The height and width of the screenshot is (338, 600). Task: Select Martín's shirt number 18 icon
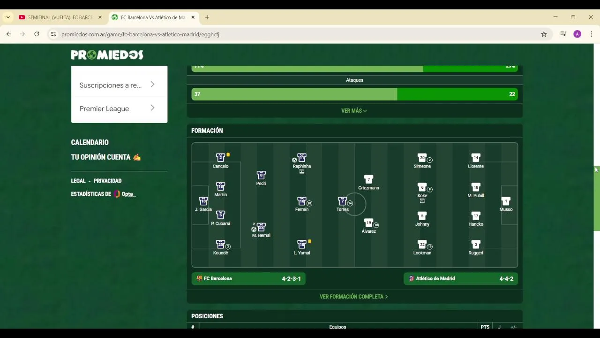point(220,186)
